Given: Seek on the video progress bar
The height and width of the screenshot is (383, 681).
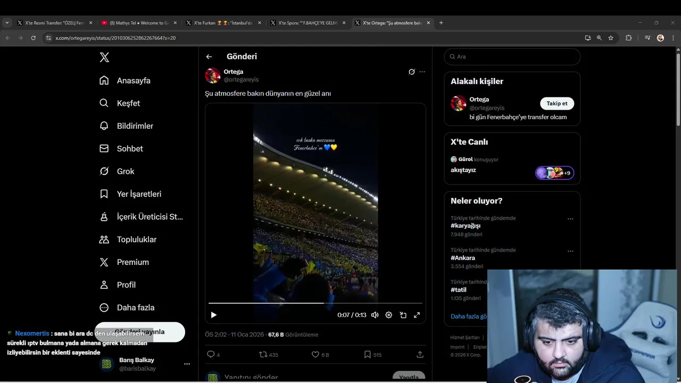Looking at the screenshot, I should (315, 303).
